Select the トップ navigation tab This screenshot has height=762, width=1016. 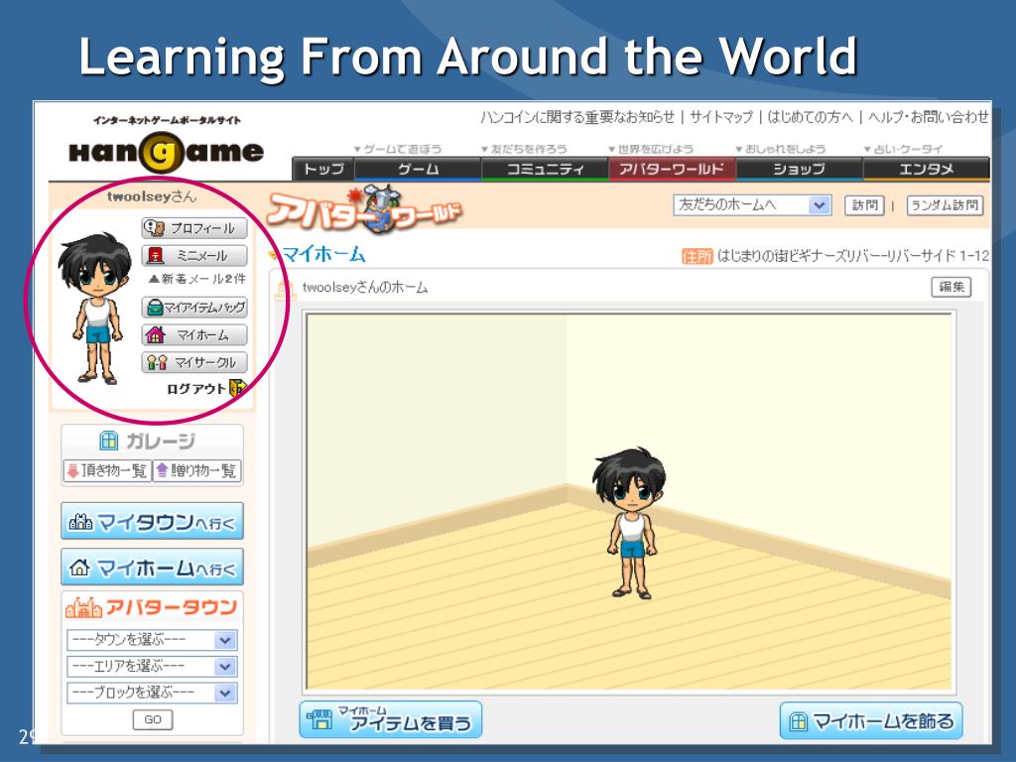pos(322,169)
